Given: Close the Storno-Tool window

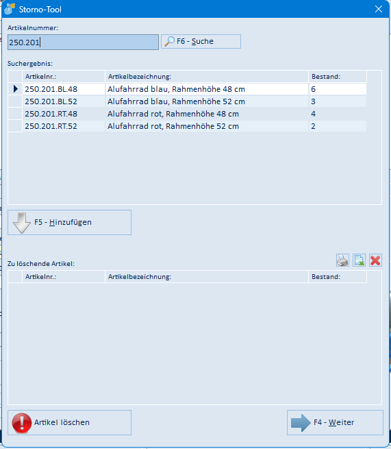Looking at the screenshot, I should click(379, 9).
